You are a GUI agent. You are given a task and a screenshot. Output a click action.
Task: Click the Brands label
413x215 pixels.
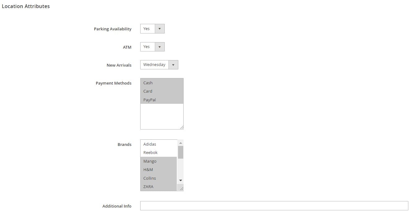click(124, 144)
